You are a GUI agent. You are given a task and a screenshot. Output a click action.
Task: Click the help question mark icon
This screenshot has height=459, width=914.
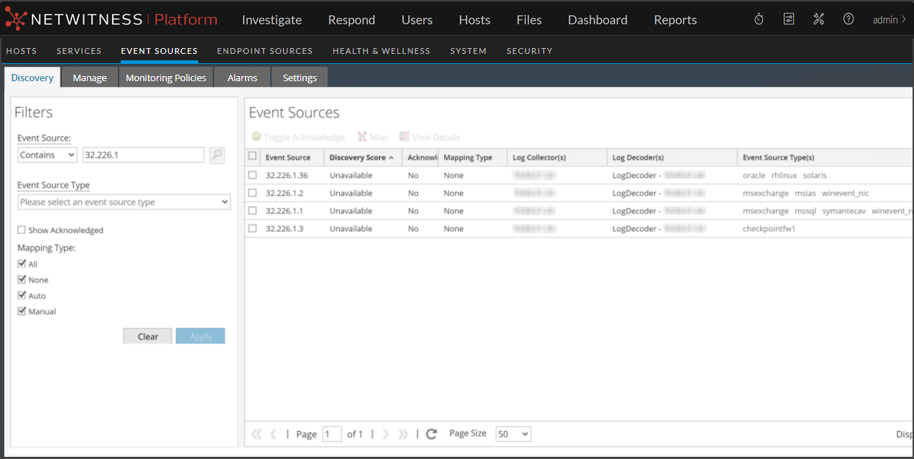[x=849, y=19]
